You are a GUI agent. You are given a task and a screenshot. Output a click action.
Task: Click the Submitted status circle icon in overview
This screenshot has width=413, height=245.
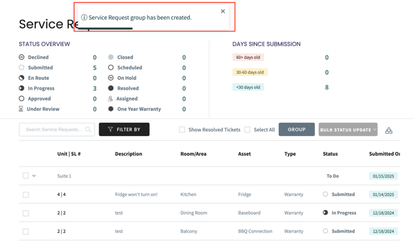[x=22, y=67]
